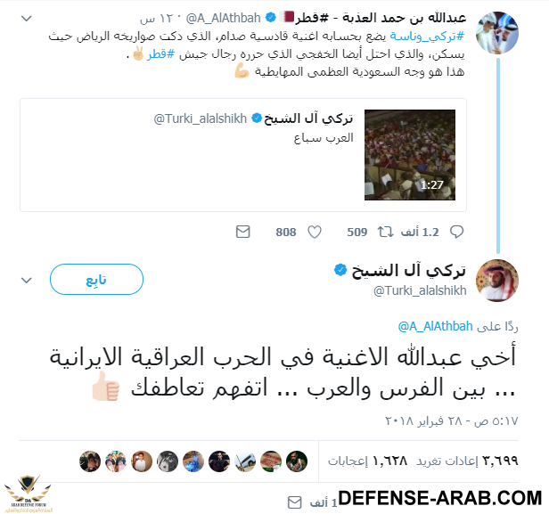Open the #تركي_وناسة hashtag link
The width and height of the screenshot is (549, 514).
coord(427,36)
